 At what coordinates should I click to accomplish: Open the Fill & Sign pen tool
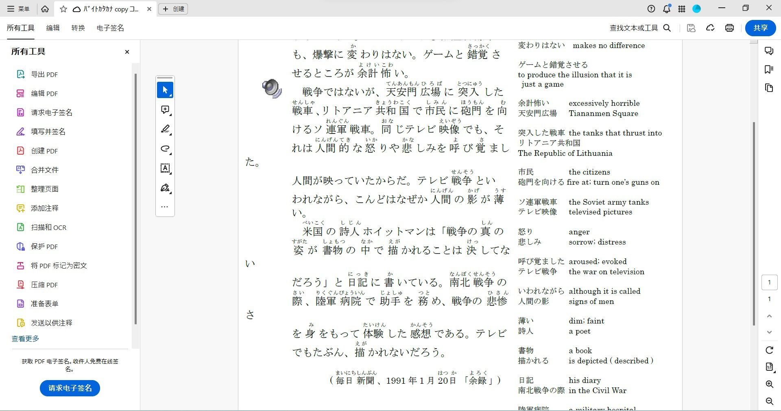[x=165, y=188]
